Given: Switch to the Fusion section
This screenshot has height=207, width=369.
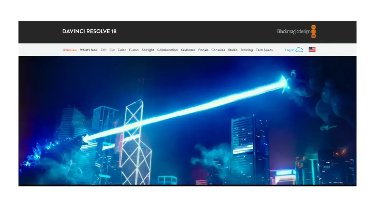Looking at the screenshot, I should click(x=134, y=50).
